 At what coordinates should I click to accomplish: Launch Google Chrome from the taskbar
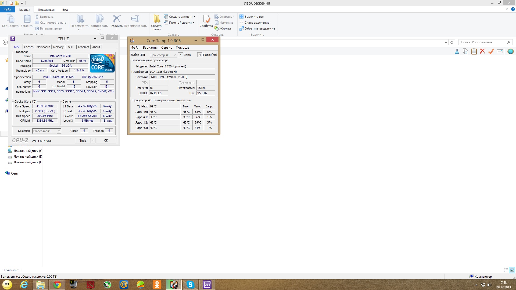57,285
